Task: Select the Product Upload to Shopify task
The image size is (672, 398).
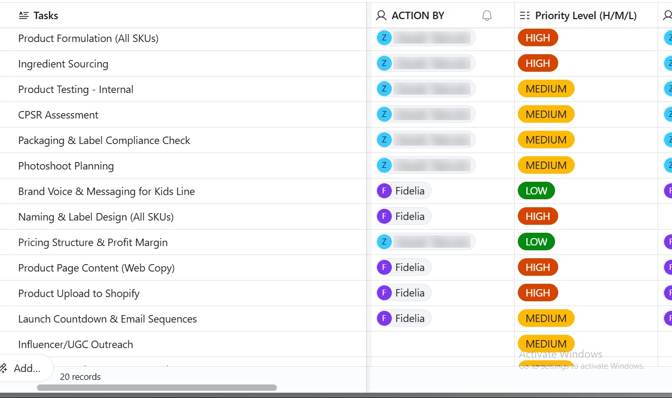Action: [x=79, y=293]
